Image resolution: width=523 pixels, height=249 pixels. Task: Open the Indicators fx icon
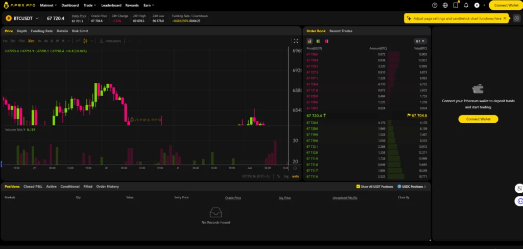click(x=102, y=41)
